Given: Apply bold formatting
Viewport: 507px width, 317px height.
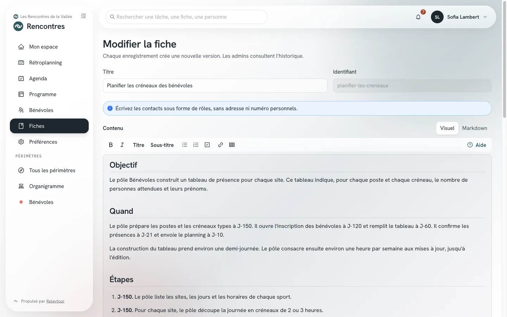Looking at the screenshot, I should 111,145.
